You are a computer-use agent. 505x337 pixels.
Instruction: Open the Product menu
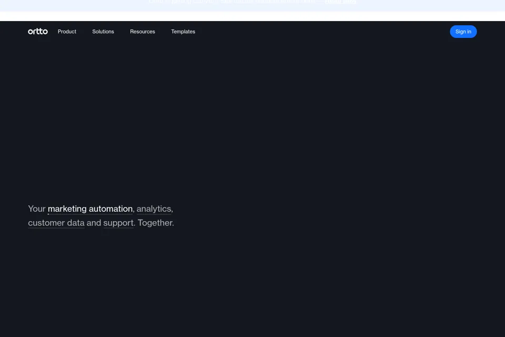tap(67, 32)
